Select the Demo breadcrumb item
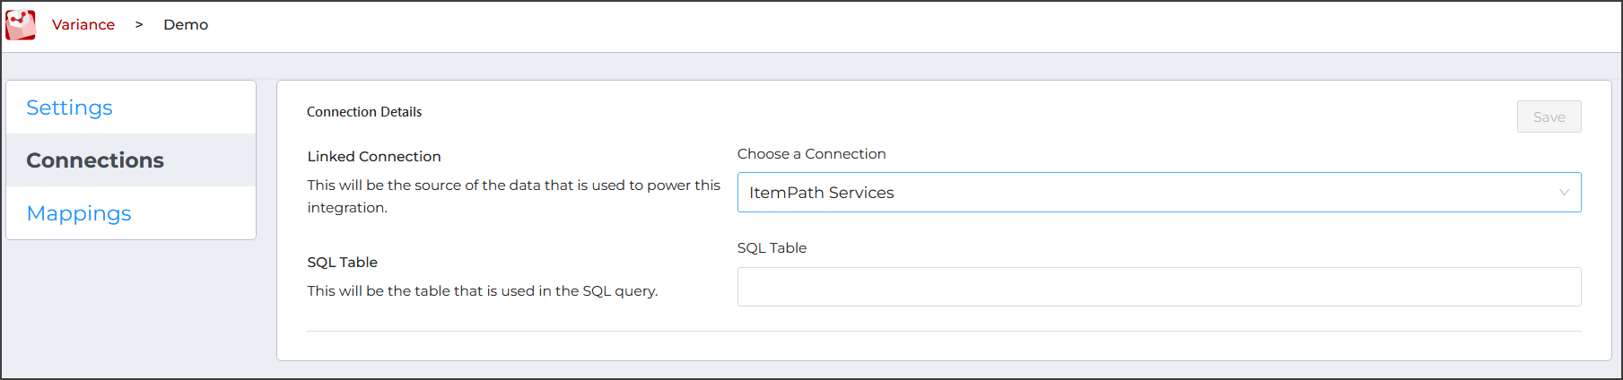The width and height of the screenshot is (1623, 380). coord(186,25)
